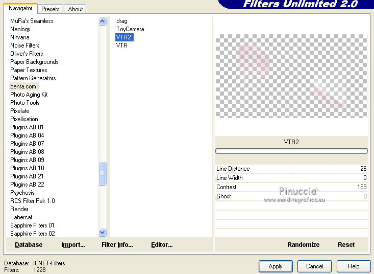This screenshot has height=274, width=374.
Task: Select Plugins AB 22 category
Action: 27,185
